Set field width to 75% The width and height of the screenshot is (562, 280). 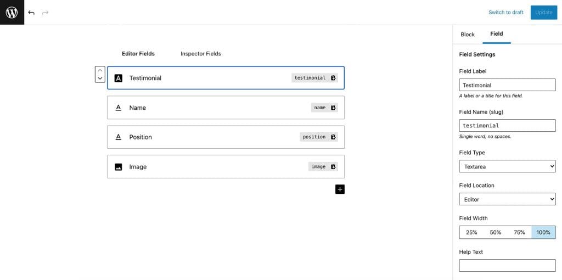coord(519,232)
